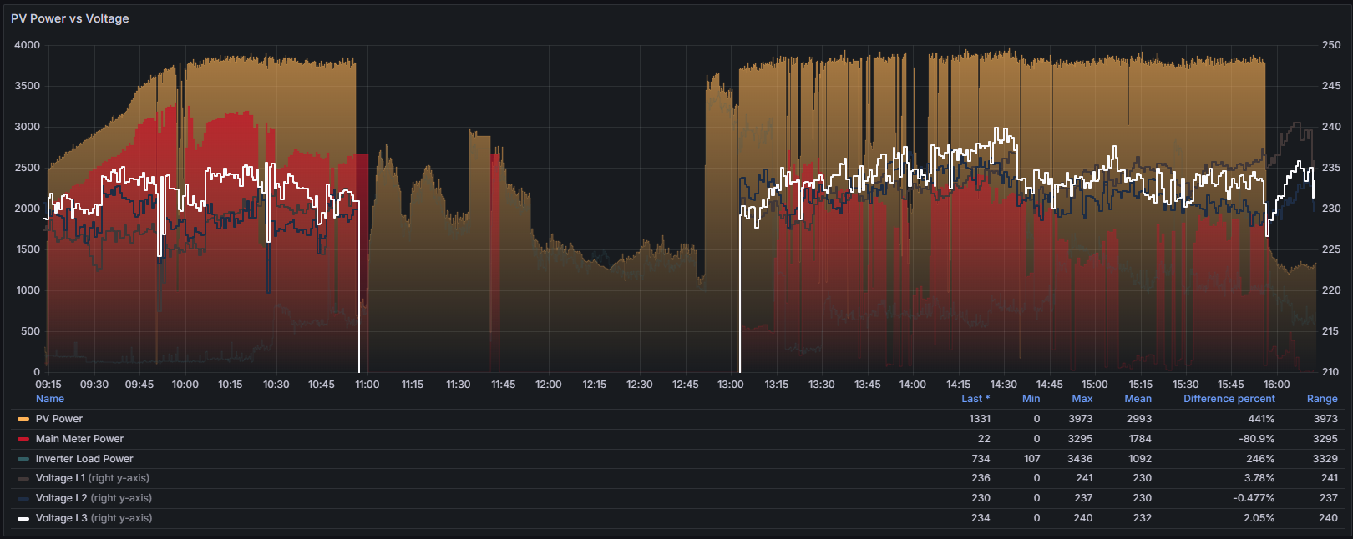
Task: Click the 4000 left y-axis label
Action: (27, 45)
